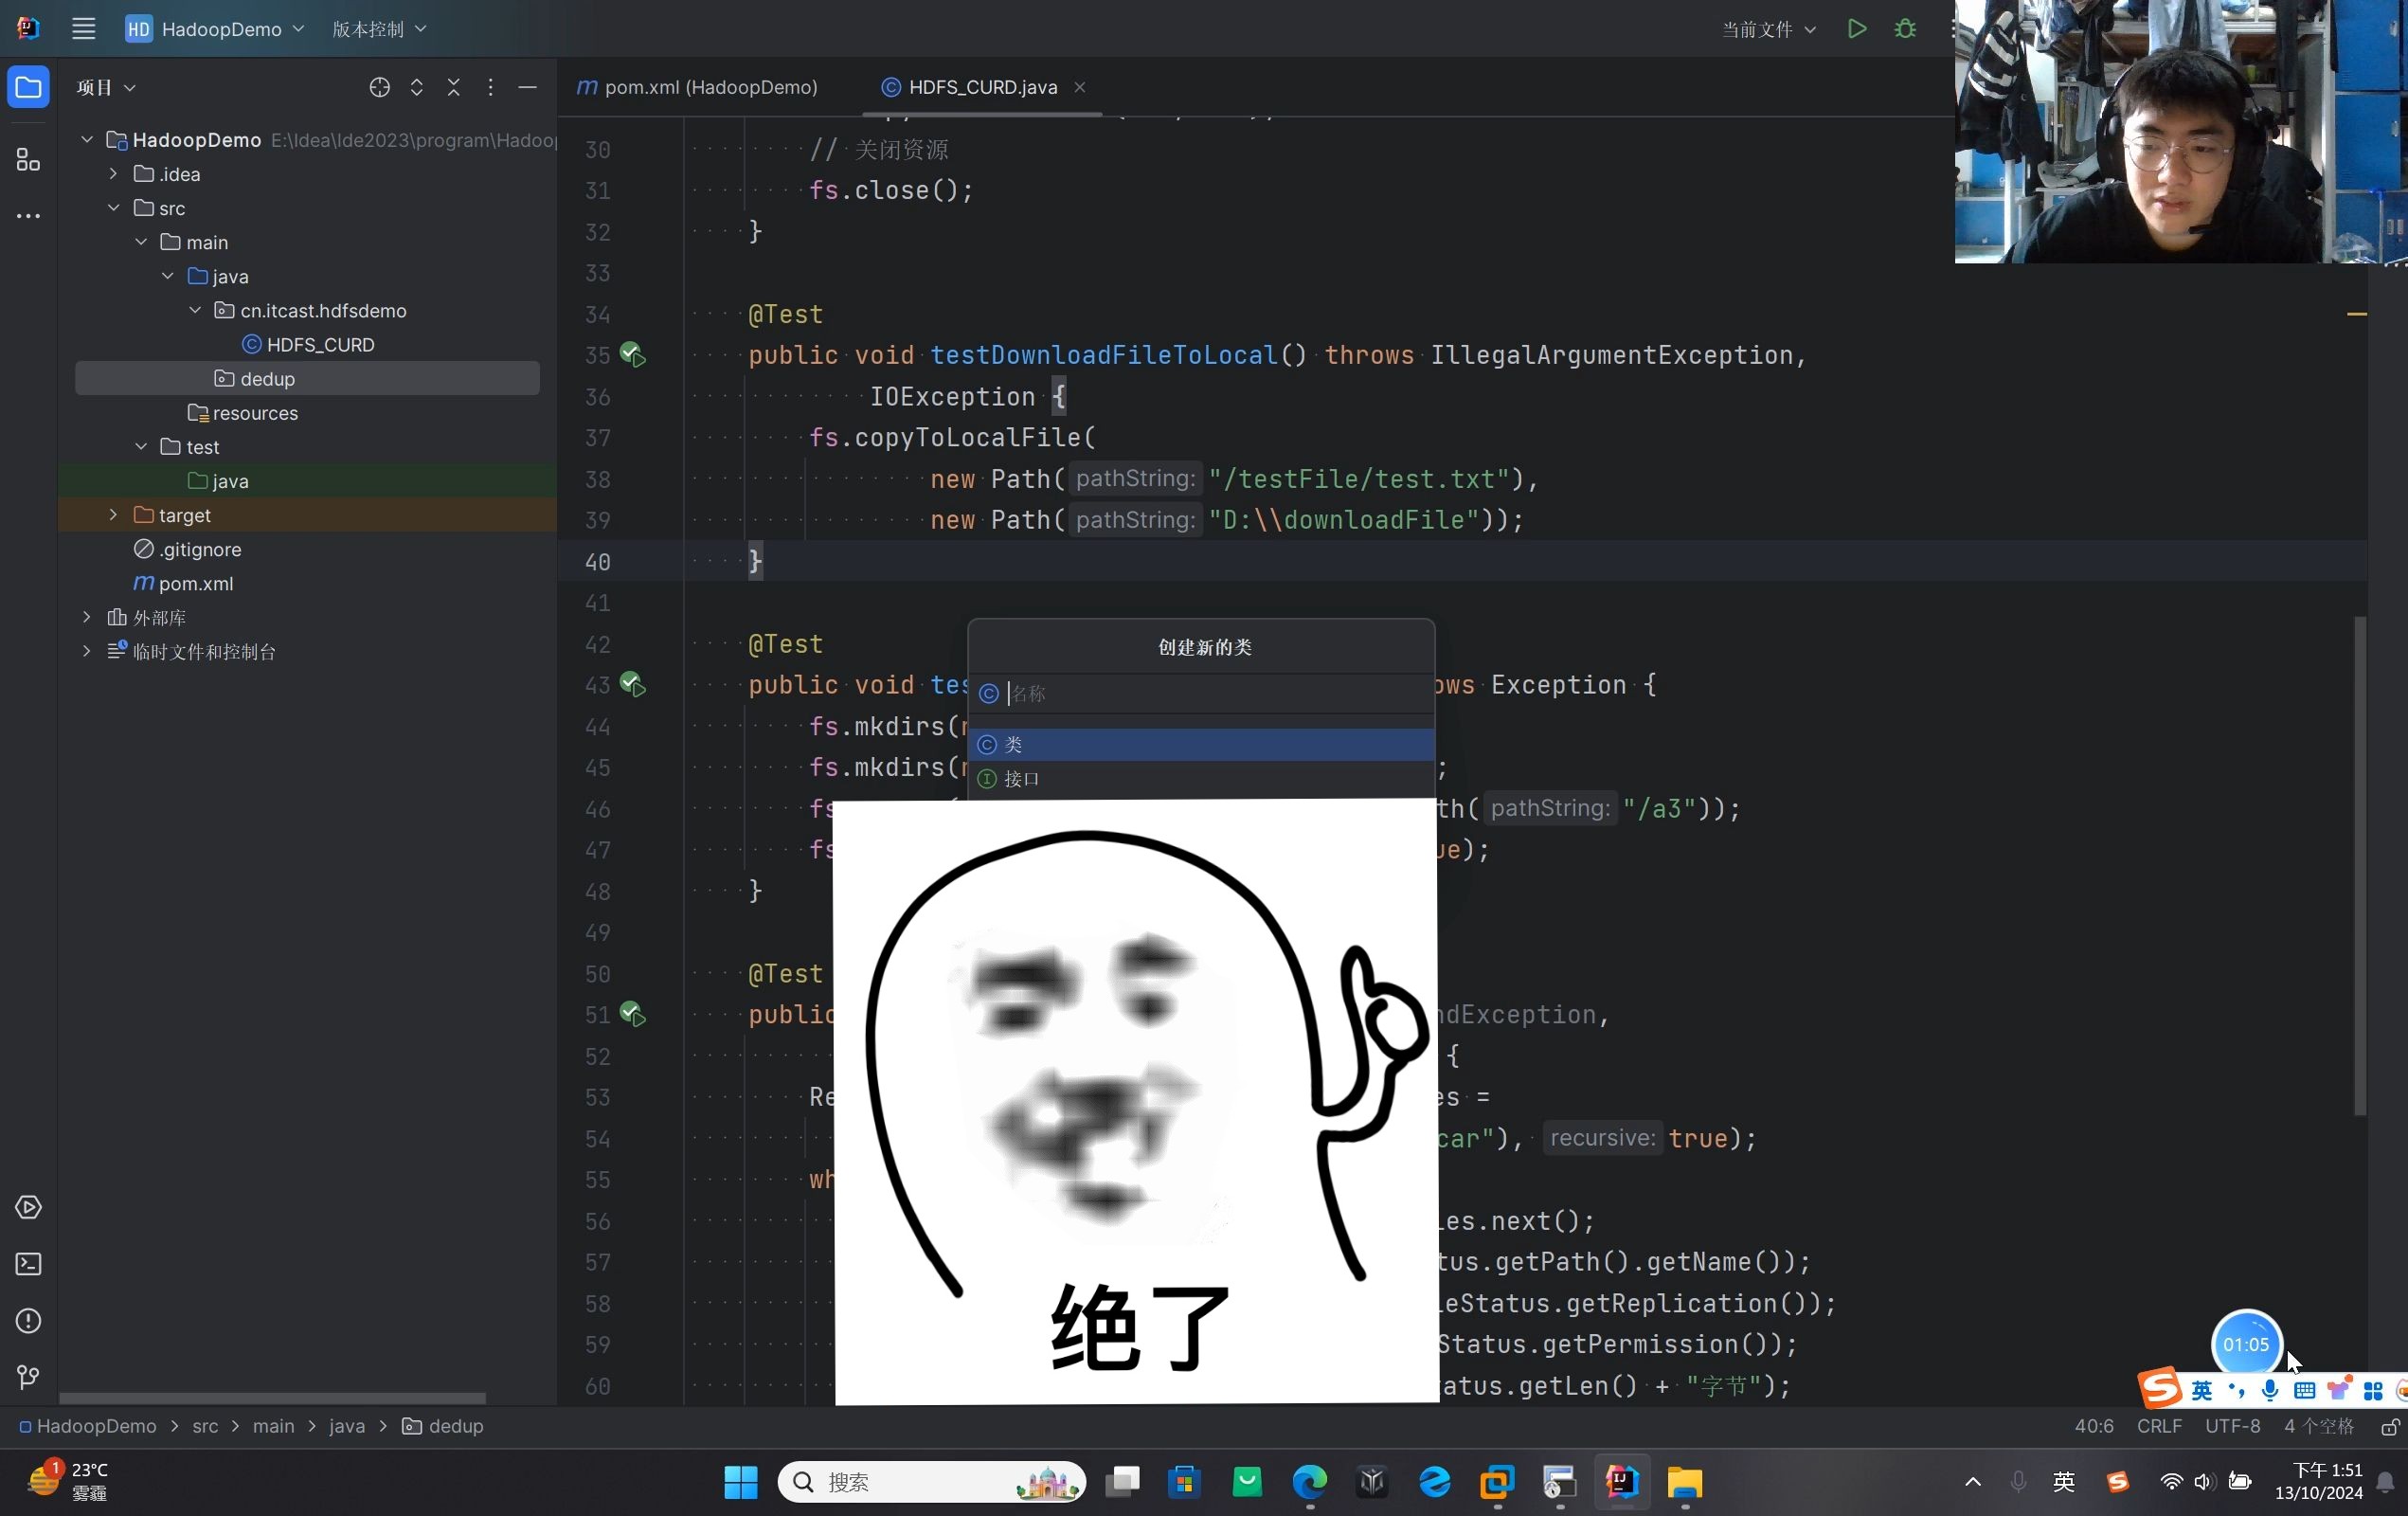The image size is (2408, 1516).
Task: Open the 当前文件 run configuration dropdown
Action: pyautogui.click(x=1768, y=29)
